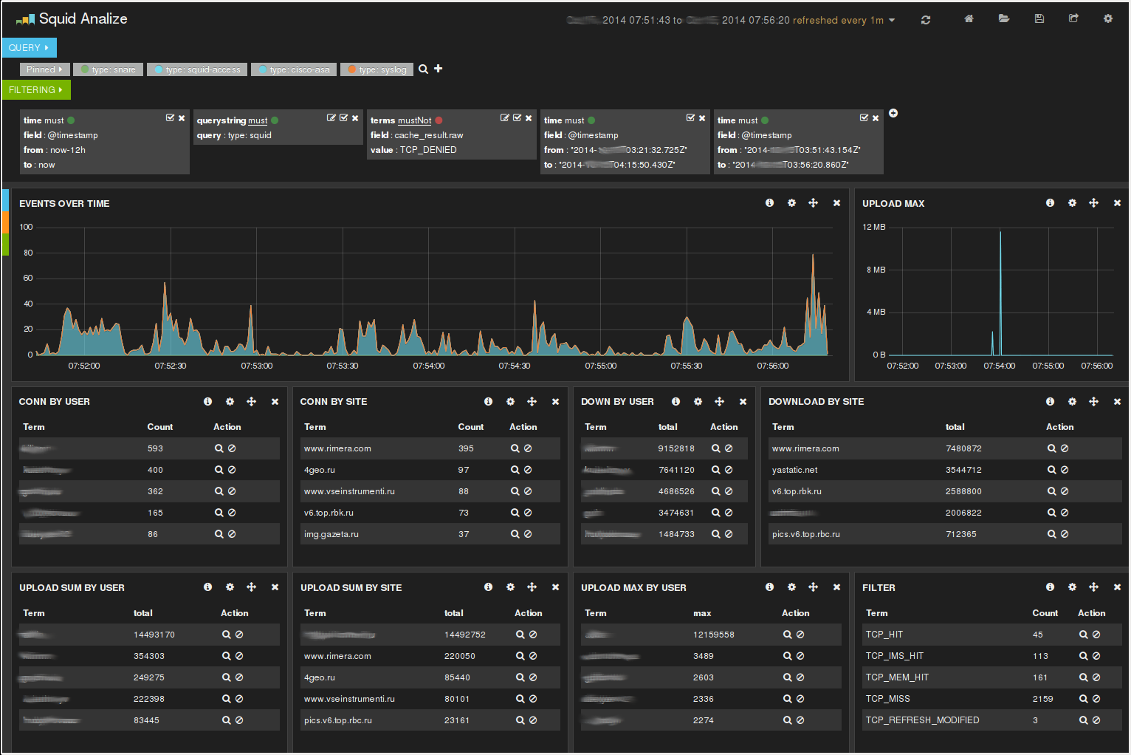Click move icon on Upload Max panel
Screen dimensions: 1131x755
point(1093,202)
